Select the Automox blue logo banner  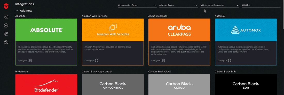(x=246, y=30)
